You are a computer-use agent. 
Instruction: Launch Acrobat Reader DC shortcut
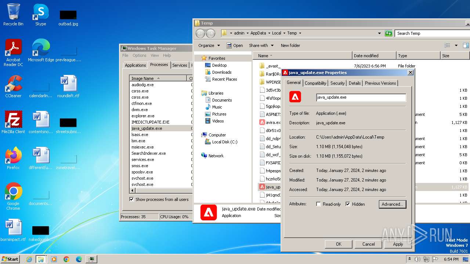[x=13, y=52]
